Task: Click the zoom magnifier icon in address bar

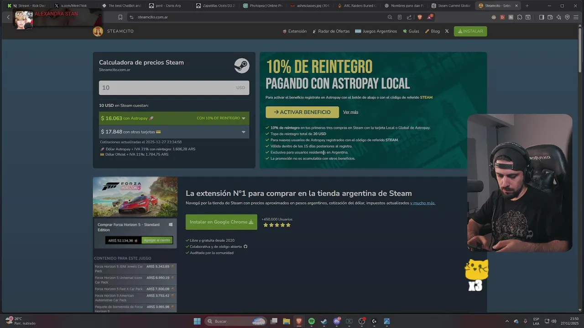Action: click(390, 17)
